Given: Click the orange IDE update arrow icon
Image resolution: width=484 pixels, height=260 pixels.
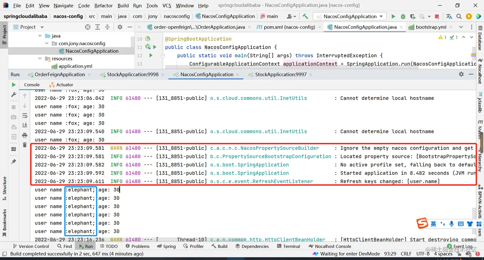Looking at the screenshot, I should pos(469,16).
